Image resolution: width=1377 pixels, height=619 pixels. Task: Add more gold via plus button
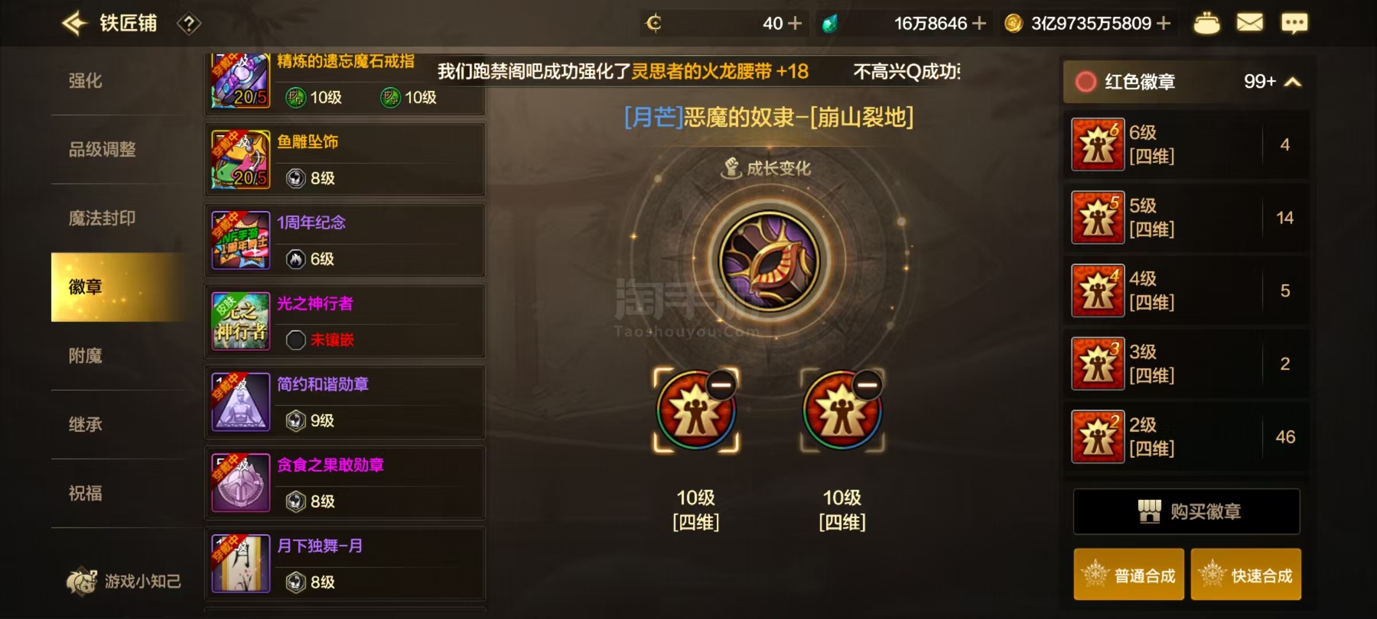point(1164,23)
